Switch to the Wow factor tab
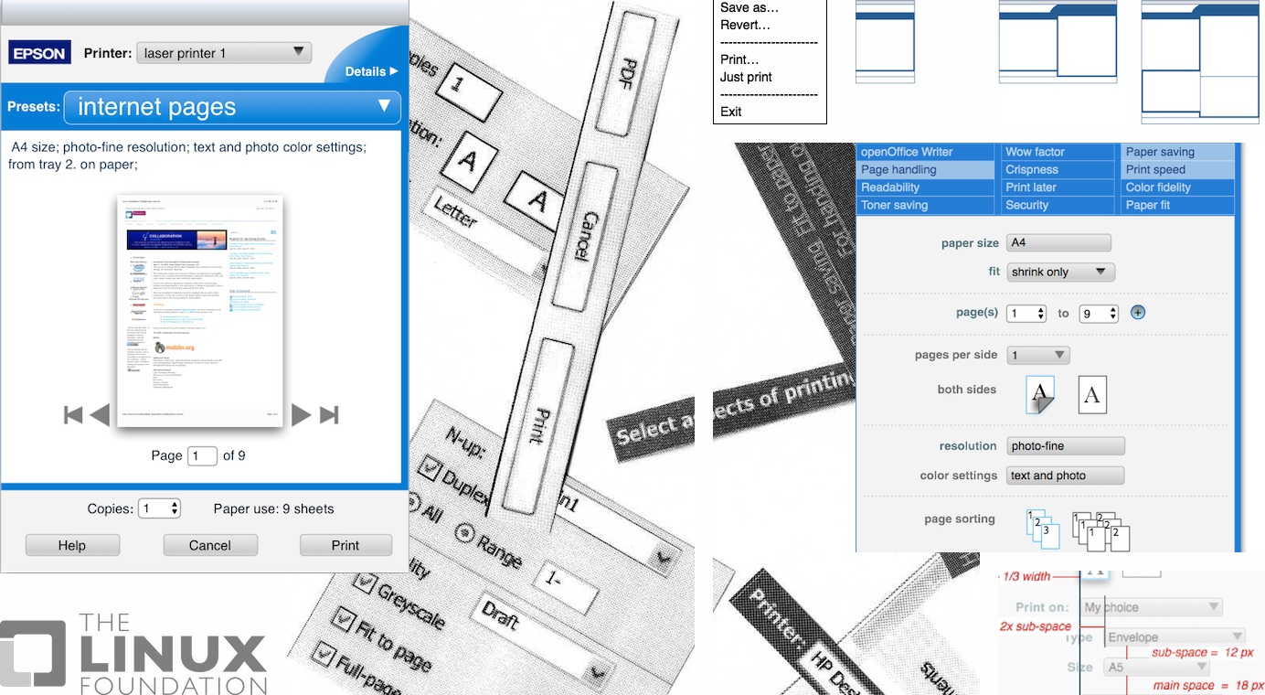The width and height of the screenshot is (1265, 695). click(1059, 152)
